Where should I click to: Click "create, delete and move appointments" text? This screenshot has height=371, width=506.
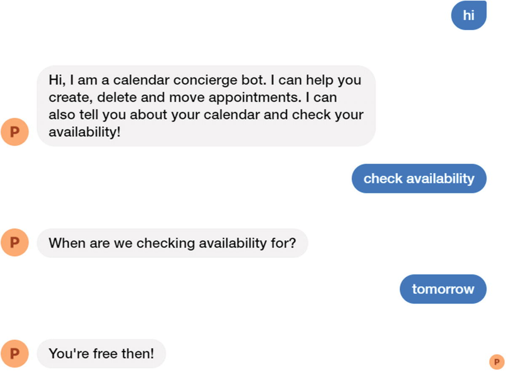point(158,97)
